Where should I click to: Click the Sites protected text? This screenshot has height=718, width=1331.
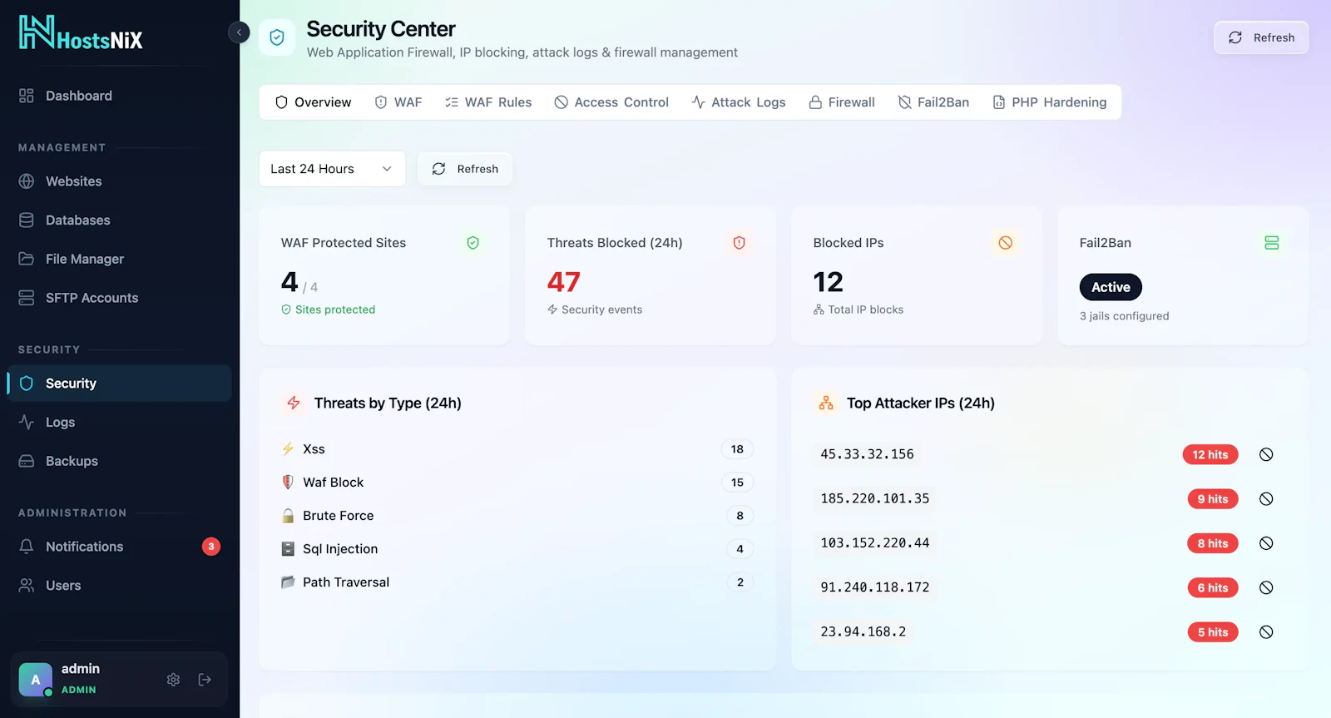[x=335, y=309]
